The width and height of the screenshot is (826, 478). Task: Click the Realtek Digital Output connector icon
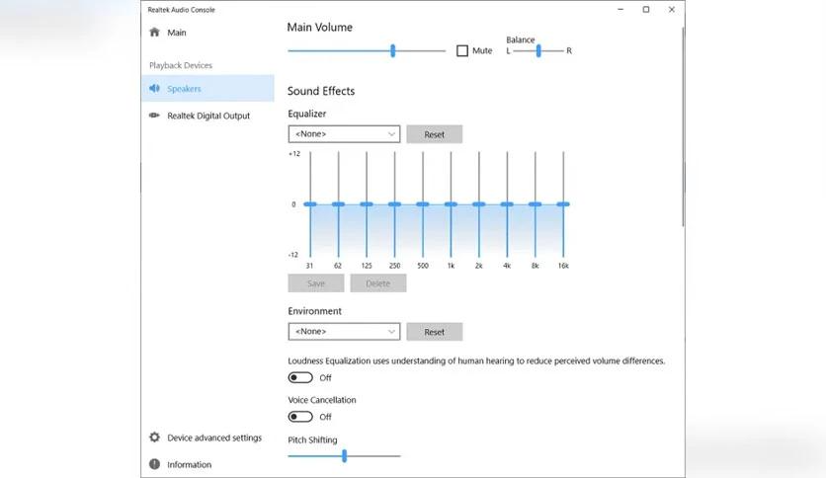tap(154, 116)
